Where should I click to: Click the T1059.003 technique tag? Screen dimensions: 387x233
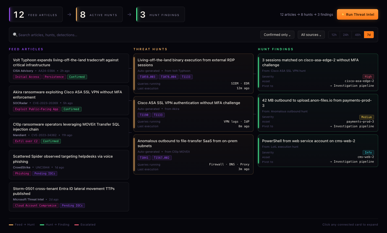click(x=148, y=77)
